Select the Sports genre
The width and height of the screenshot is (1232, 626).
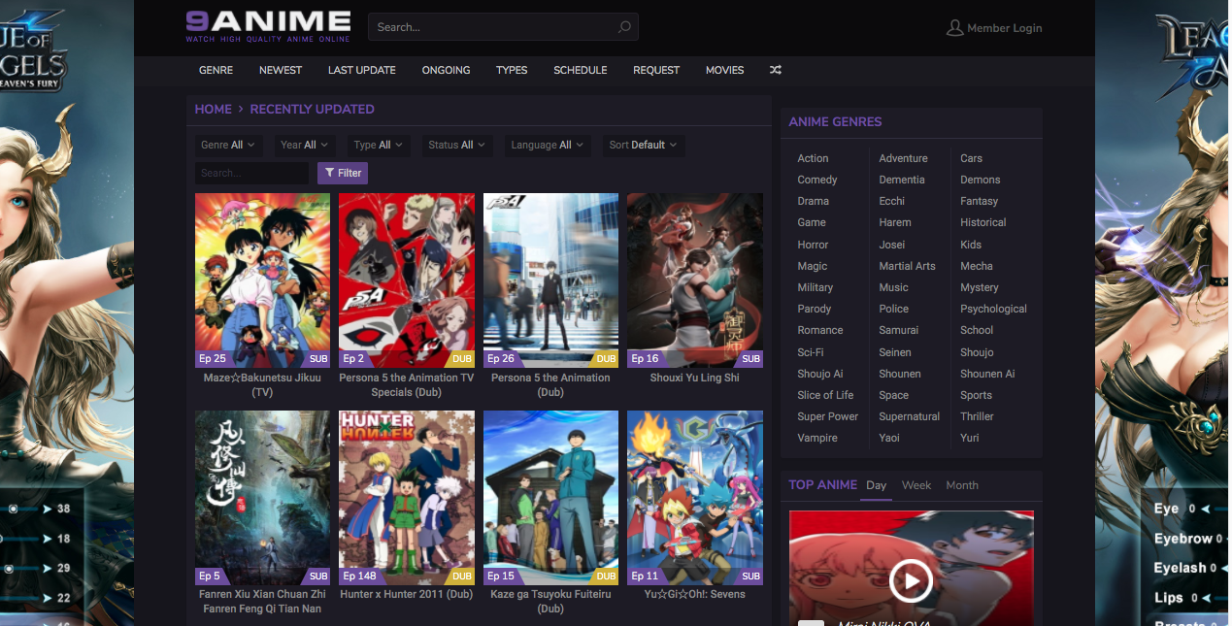click(x=976, y=395)
